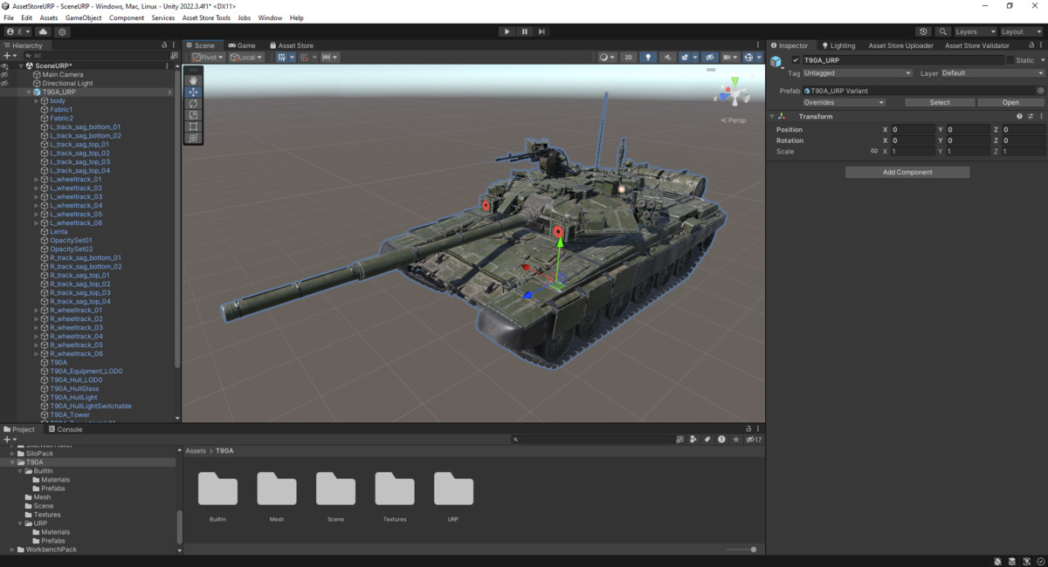The height and width of the screenshot is (567, 1048).
Task: Enable scene visibility with the crossed-eye icon
Action: pyautogui.click(x=710, y=57)
